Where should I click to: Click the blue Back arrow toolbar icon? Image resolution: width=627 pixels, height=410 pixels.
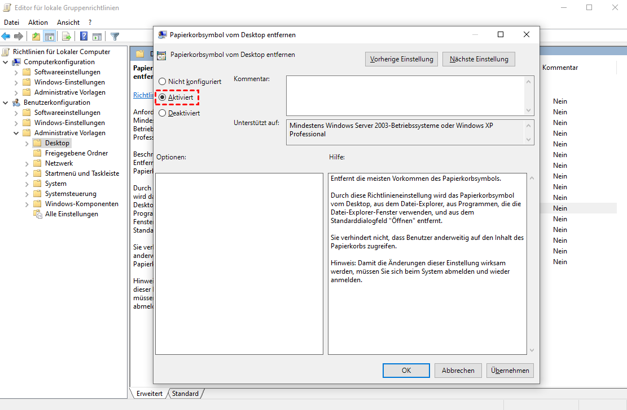tap(6, 37)
